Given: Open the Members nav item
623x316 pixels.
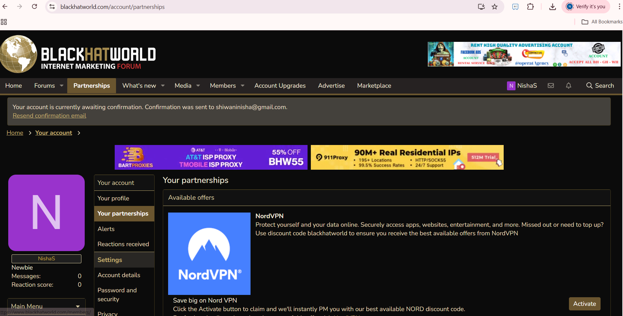Looking at the screenshot, I should click(x=223, y=86).
